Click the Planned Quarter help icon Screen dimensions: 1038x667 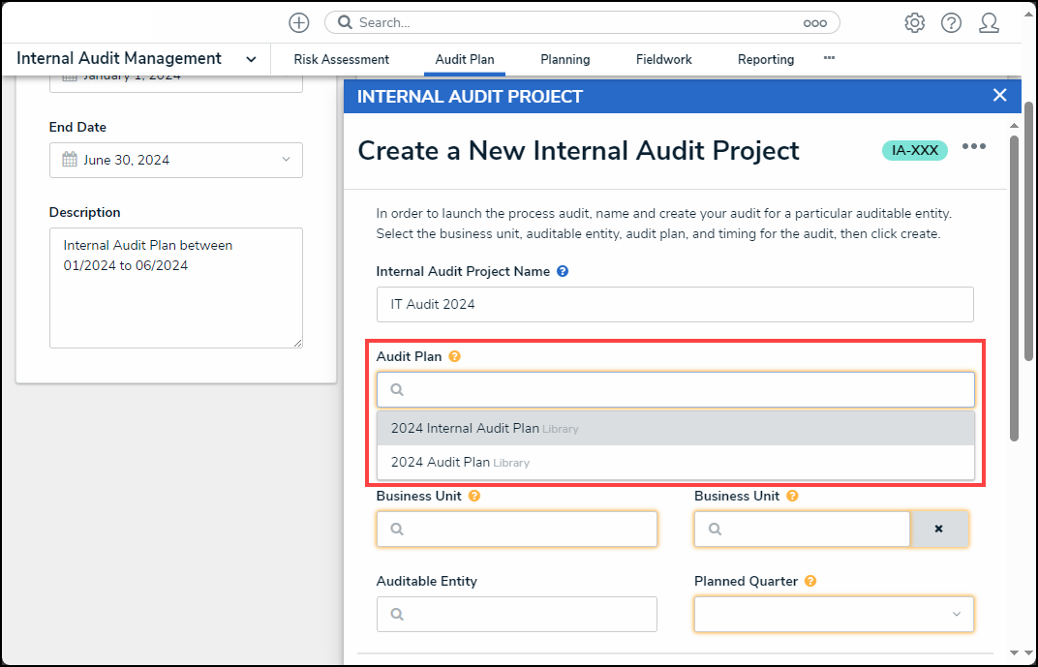coord(810,581)
